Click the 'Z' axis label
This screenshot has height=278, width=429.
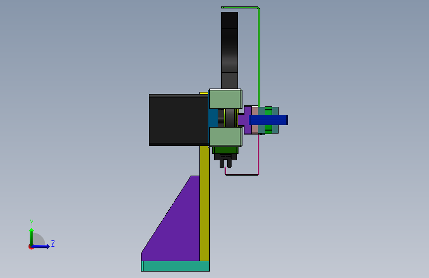[53, 243]
